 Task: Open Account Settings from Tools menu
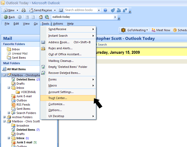click(68, 92)
